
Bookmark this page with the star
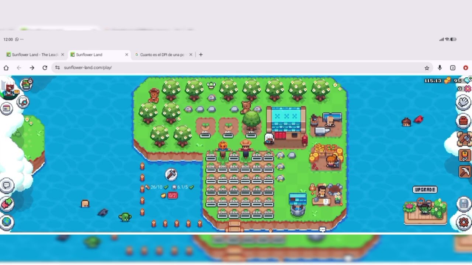(x=427, y=68)
